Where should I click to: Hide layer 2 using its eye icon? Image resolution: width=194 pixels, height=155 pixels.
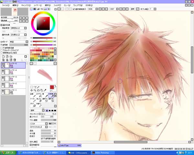click(3, 84)
